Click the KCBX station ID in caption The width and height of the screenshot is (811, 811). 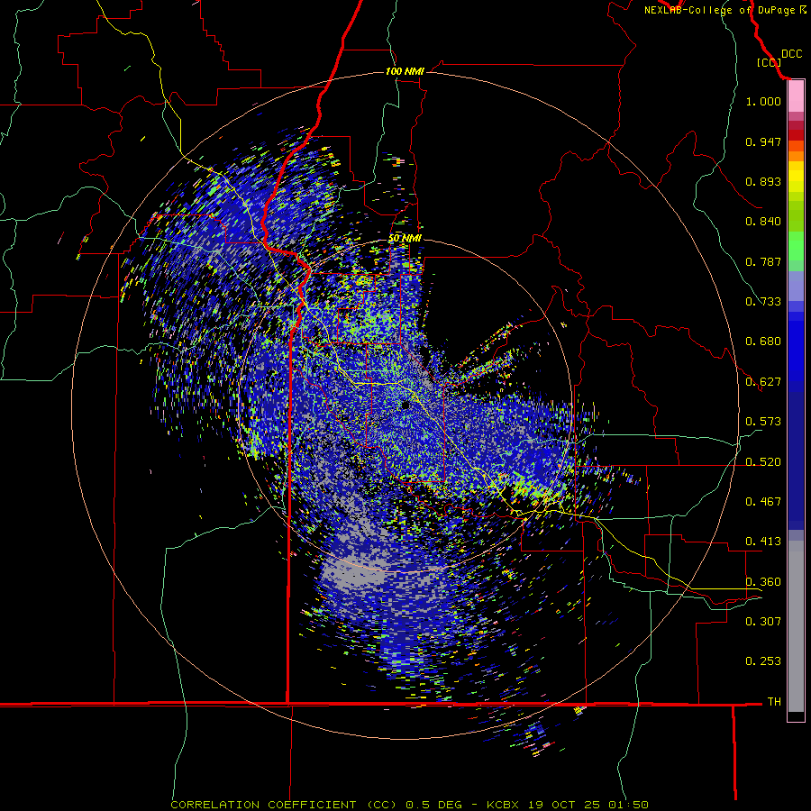[503, 805]
